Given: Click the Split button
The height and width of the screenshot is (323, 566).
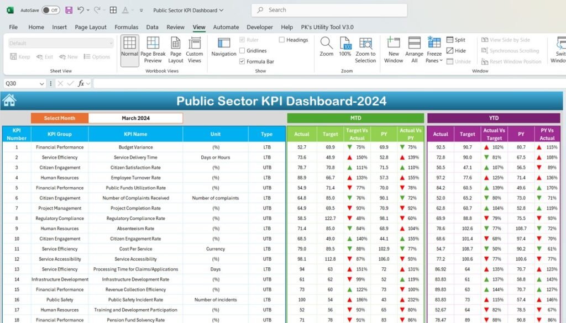Looking at the screenshot, I should [x=456, y=40].
